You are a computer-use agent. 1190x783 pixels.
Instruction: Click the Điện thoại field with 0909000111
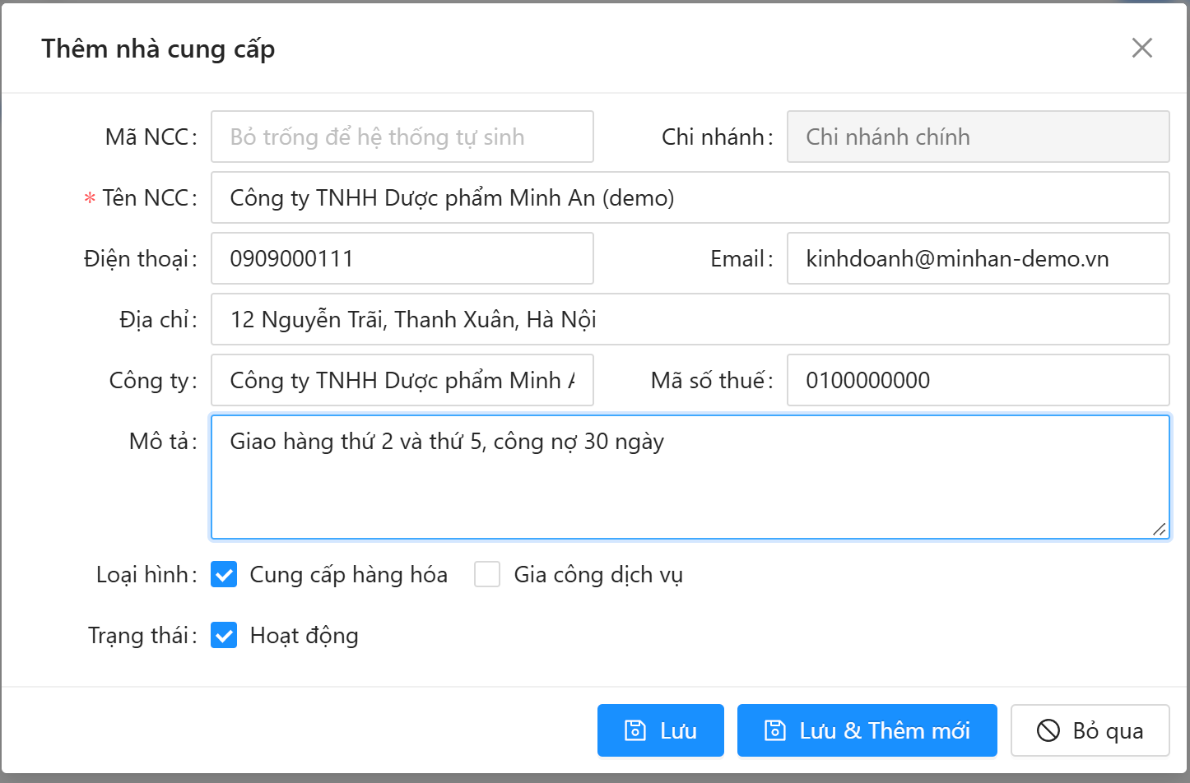(402, 258)
